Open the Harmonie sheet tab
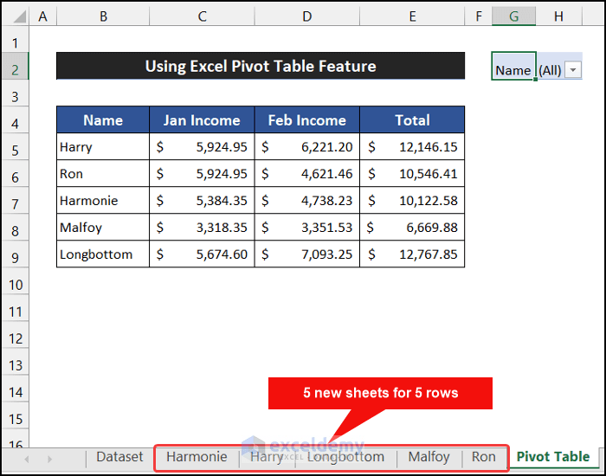Screen dimensions: 606x476 coord(197,457)
